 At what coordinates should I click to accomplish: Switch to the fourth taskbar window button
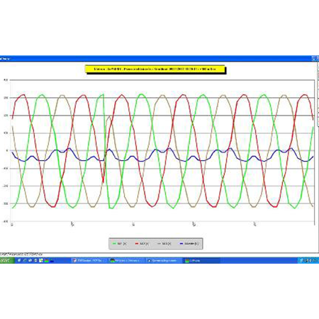click(x=201, y=260)
